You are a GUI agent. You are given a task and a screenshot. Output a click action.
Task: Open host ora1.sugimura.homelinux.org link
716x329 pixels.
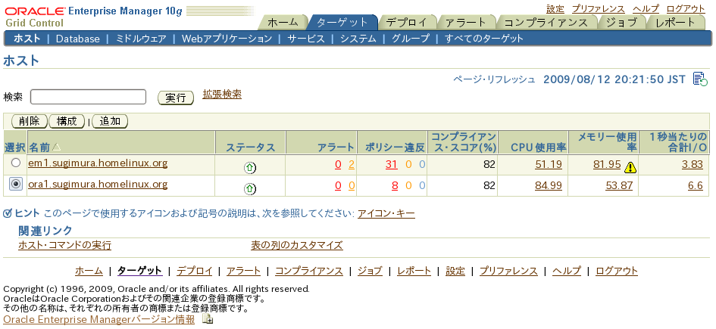pos(98,185)
